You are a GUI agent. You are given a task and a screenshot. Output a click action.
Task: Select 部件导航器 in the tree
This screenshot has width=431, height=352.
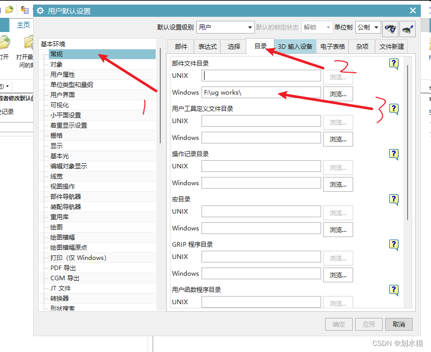(x=66, y=197)
